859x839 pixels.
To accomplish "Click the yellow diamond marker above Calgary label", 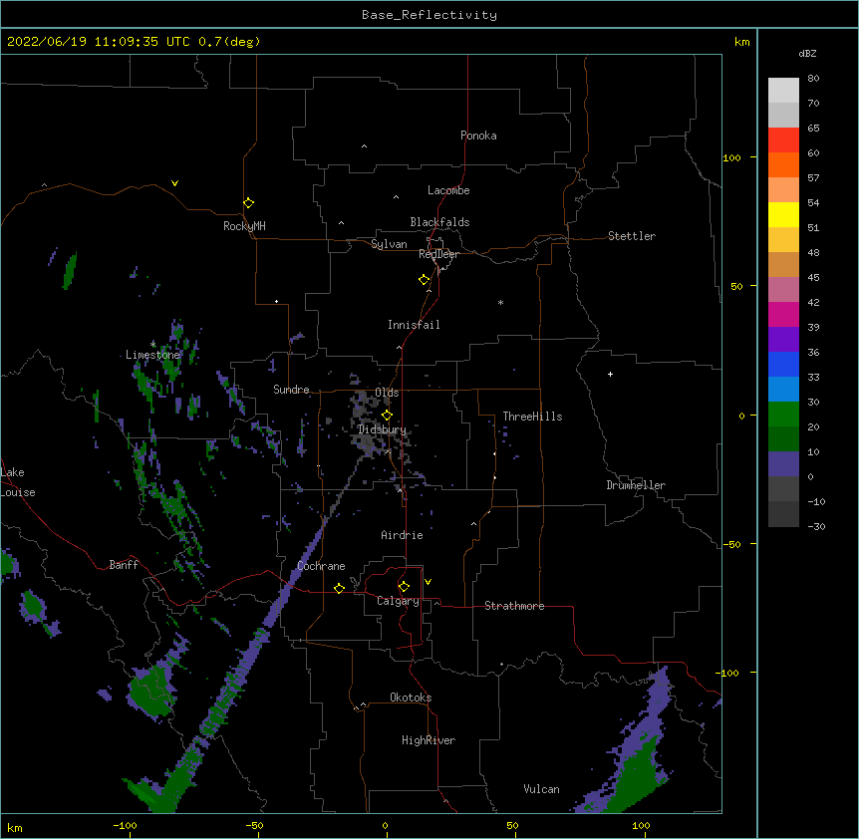I will click(x=404, y=587).
